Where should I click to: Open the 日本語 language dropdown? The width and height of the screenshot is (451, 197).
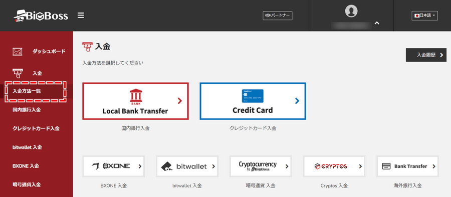[424, 15]
